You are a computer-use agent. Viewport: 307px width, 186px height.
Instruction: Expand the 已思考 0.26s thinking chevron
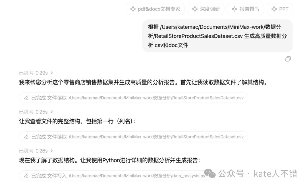tap(52, 151)
